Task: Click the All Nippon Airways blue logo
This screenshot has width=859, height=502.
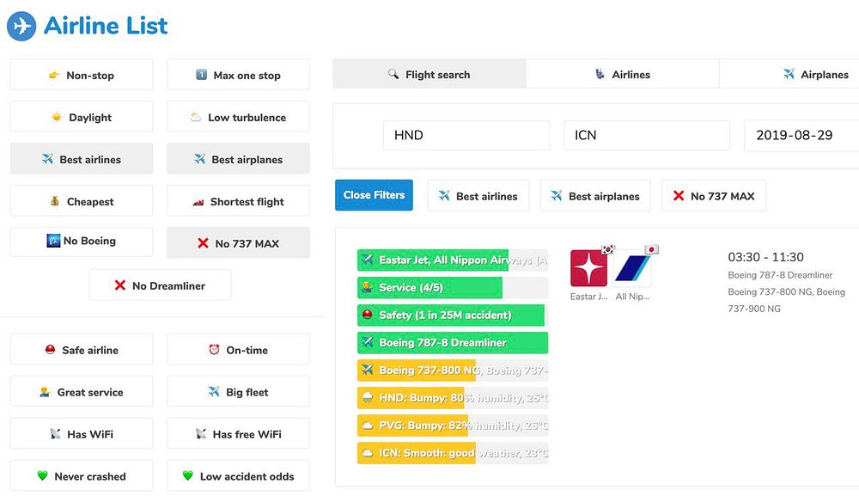Action: [x=633, y=268]
